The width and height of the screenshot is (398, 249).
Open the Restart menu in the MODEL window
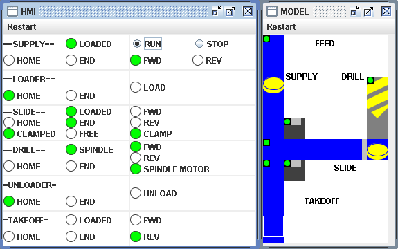[x=281, y=26]
